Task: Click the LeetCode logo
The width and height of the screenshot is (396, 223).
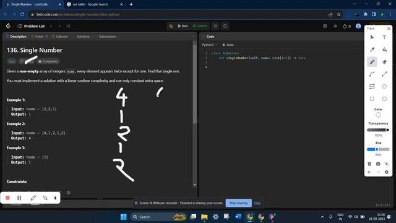Action: coord(8,26)
